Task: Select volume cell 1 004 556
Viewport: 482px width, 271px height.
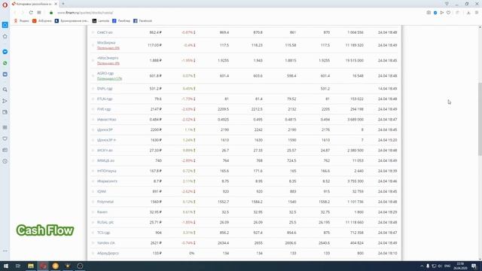Action: coord(355,32)
